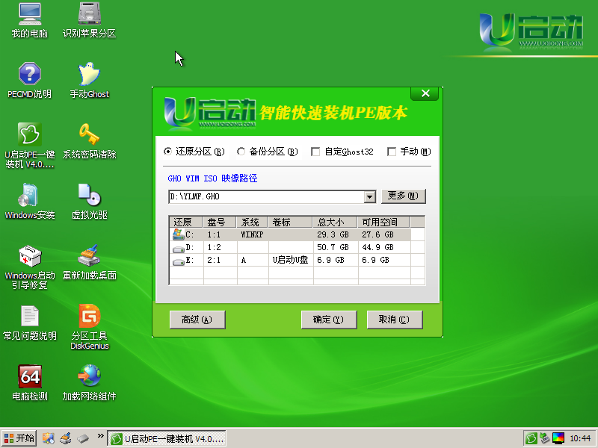The width and height of the screenshot is (598, 448).
Task: Open the PECMD说明 help icon
Action: [x=30, y=81]
